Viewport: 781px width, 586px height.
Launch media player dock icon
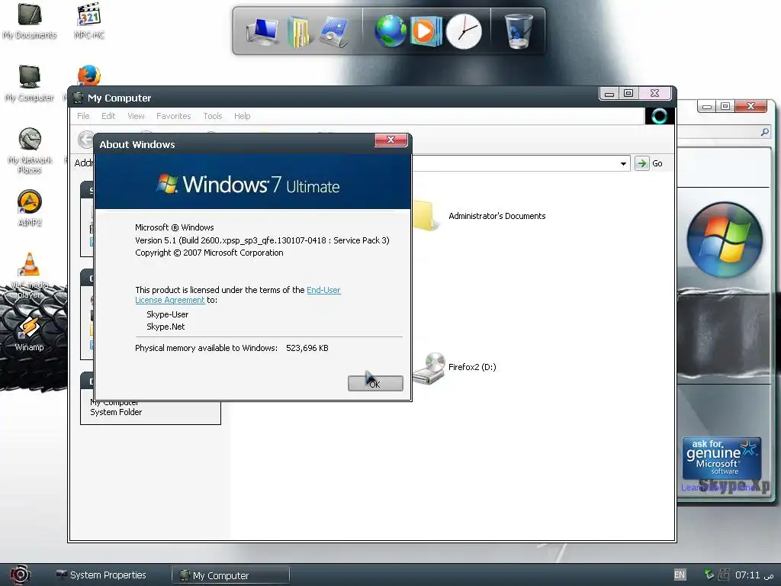[426, 31]
